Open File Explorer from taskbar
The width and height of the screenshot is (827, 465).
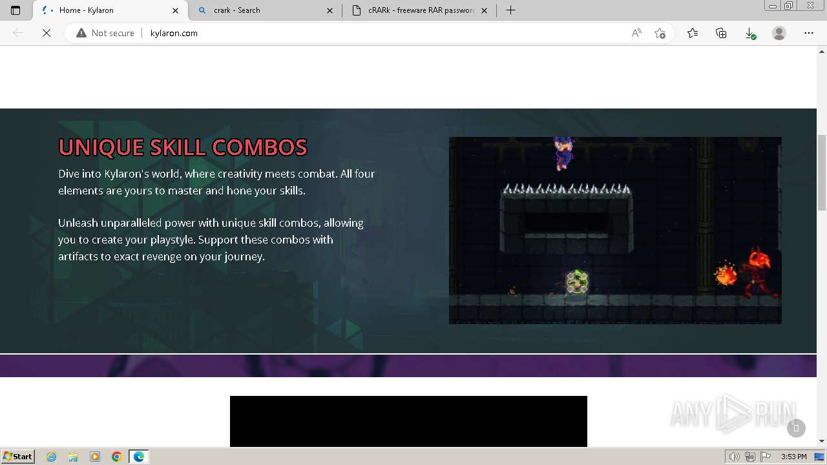point(73,457)
